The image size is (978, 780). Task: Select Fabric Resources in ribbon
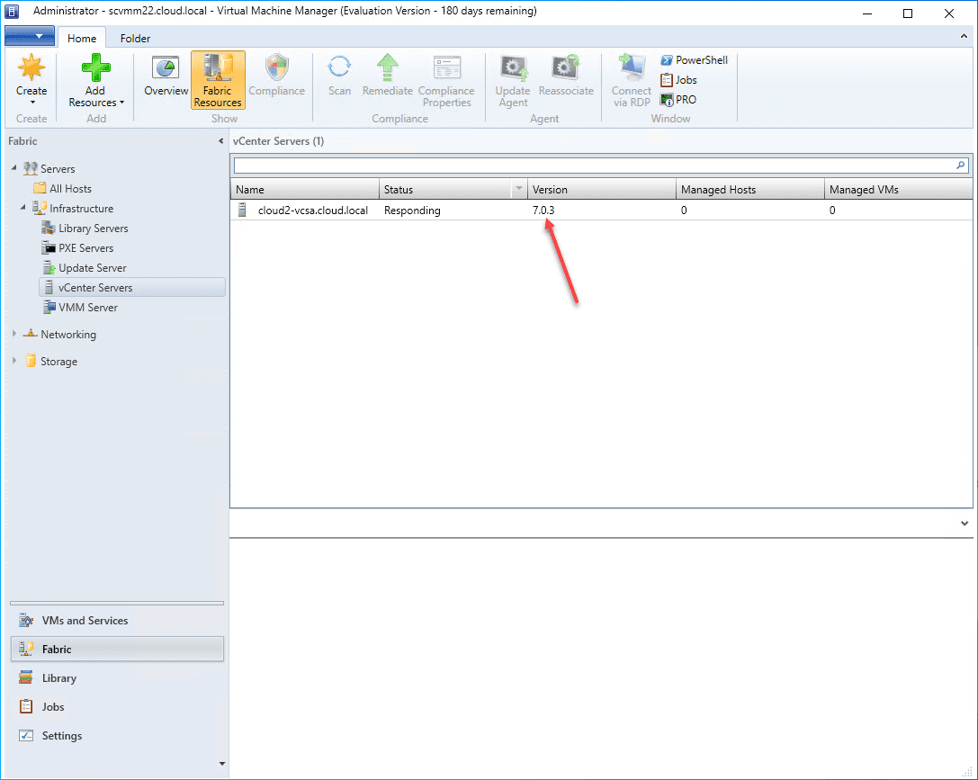(218, 80)
